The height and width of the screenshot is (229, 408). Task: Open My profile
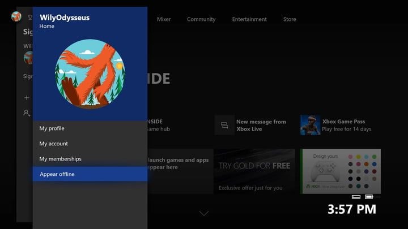[90, 128]
